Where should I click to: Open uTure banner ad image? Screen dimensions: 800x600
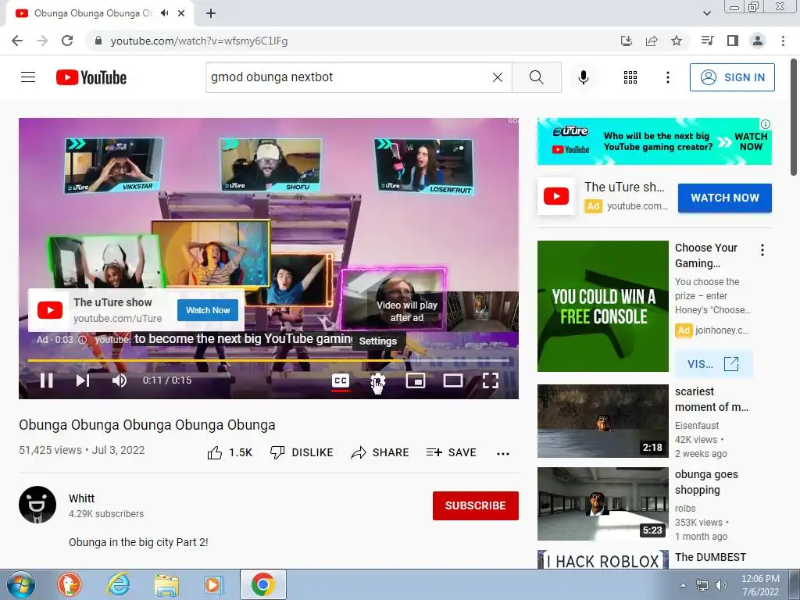coord(654,141)
